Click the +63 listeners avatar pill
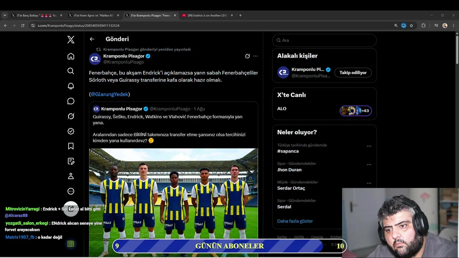Viewport: 459px width, 258px height. click(x=356, y=111)
